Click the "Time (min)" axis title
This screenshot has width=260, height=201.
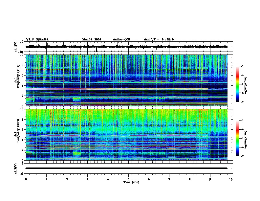point(131,182)
